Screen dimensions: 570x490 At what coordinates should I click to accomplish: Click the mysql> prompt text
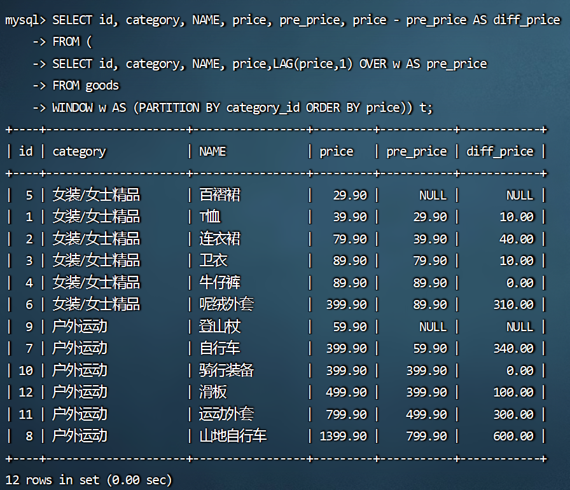click(x=25, y=20)
